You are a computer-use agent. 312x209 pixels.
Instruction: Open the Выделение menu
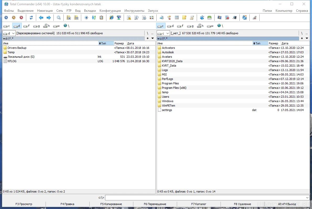click(x=25, y=11)
